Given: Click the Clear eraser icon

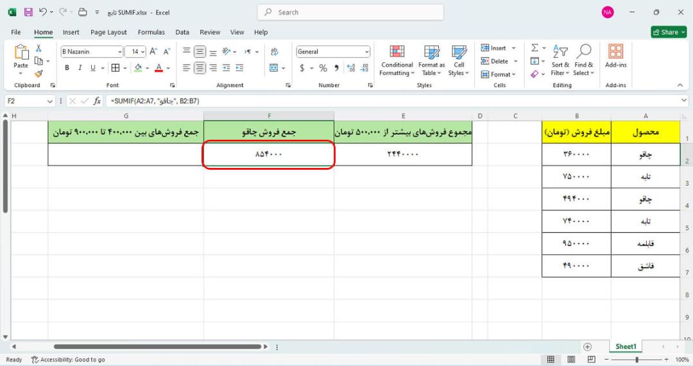Looking at the screenshot, I should (x=535, y=74).
